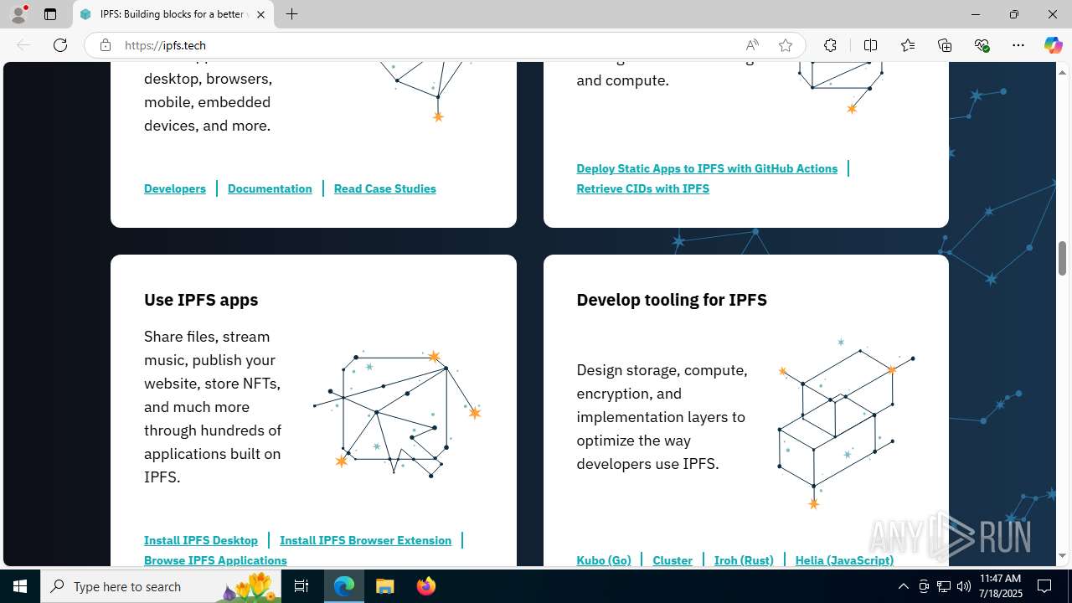
Task: Open the Windows Start menu
Action: pos(20,586)
